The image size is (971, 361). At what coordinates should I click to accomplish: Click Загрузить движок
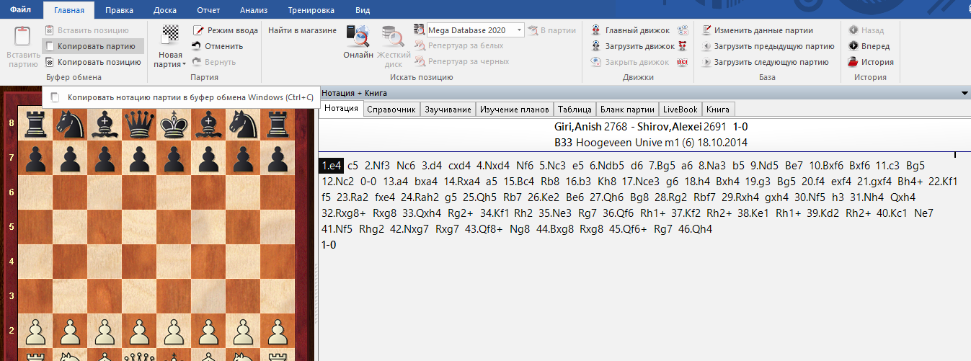tap(631, 46)
